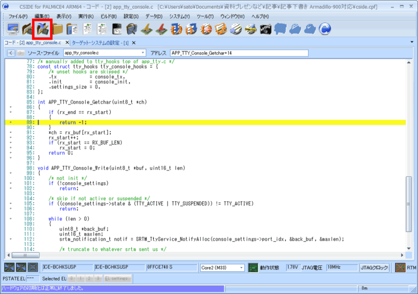Click the magnifying glass search toolbar icon

pos(132,29)
